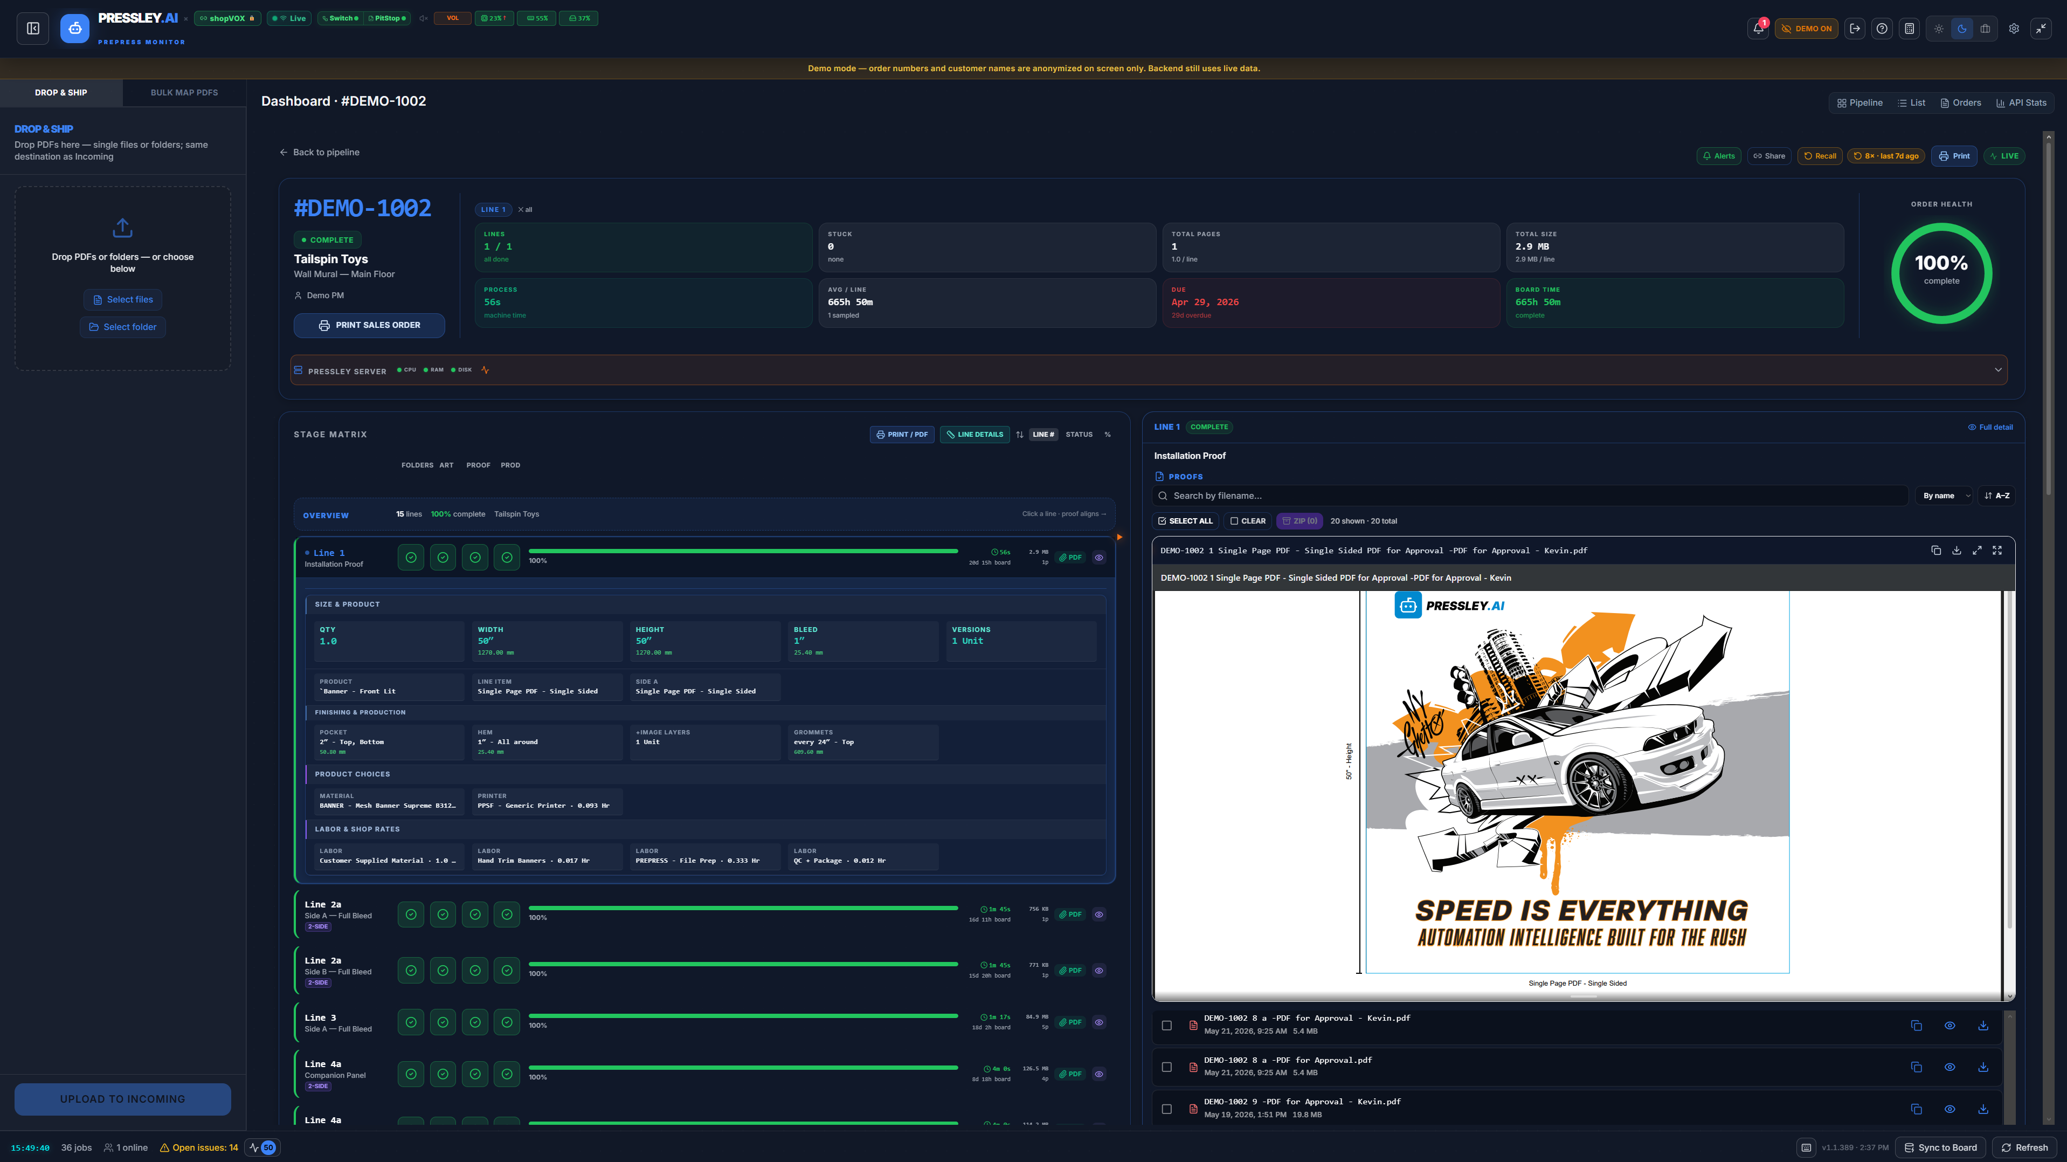Image resolution: width=2067 pixels, height=1162 pixels.
Task: Click Upload to Incoming button
Action: click(x=123, y=1098)
